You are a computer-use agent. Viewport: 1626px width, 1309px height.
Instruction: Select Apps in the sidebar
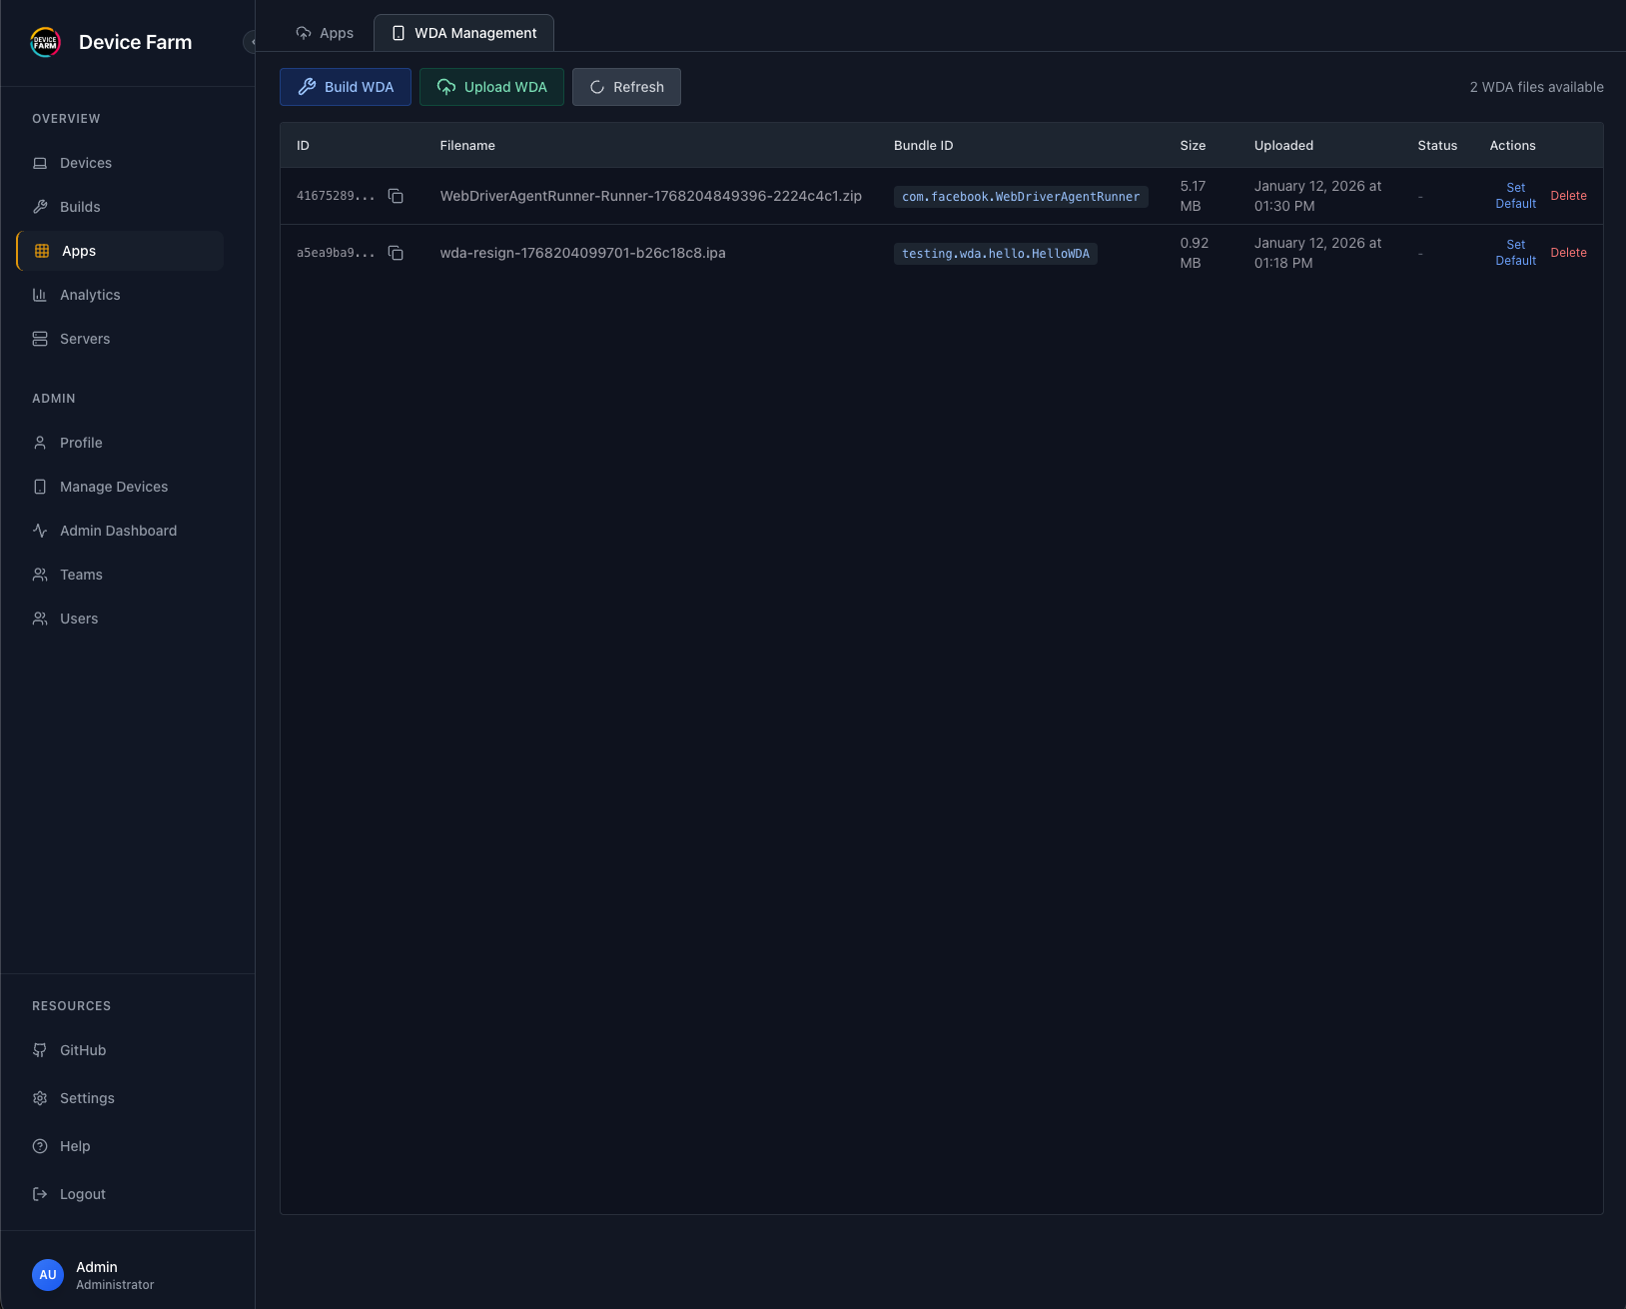(x=120, y=251)
